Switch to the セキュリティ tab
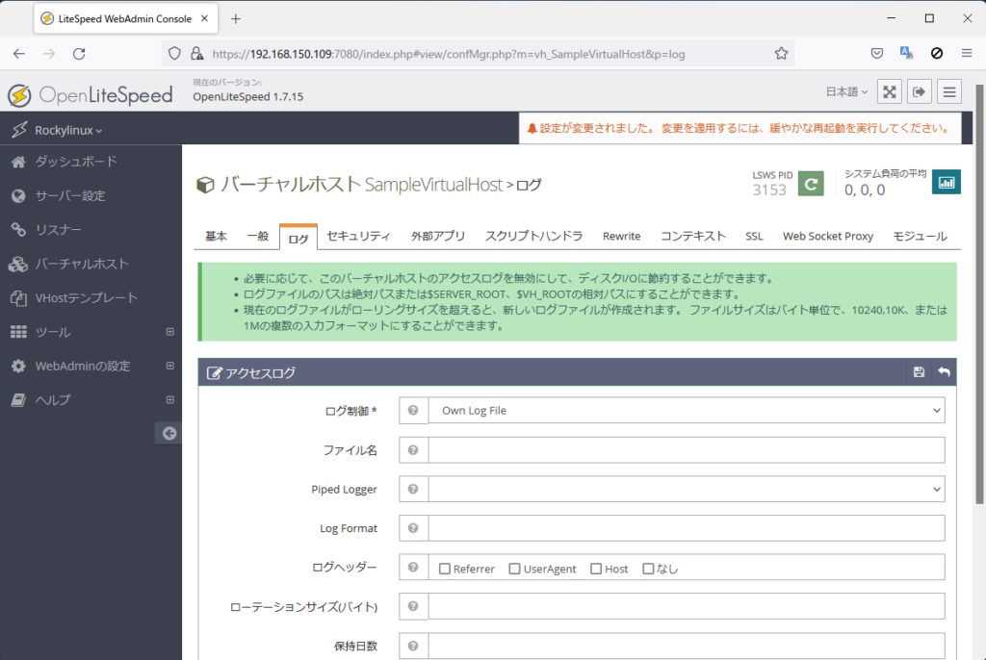The image size is (986, 660). (x=358, y=236)
